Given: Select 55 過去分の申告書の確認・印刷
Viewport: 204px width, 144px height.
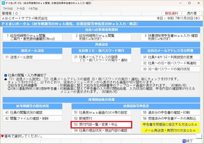Looking at the screenshot, I should coord(171,113).
